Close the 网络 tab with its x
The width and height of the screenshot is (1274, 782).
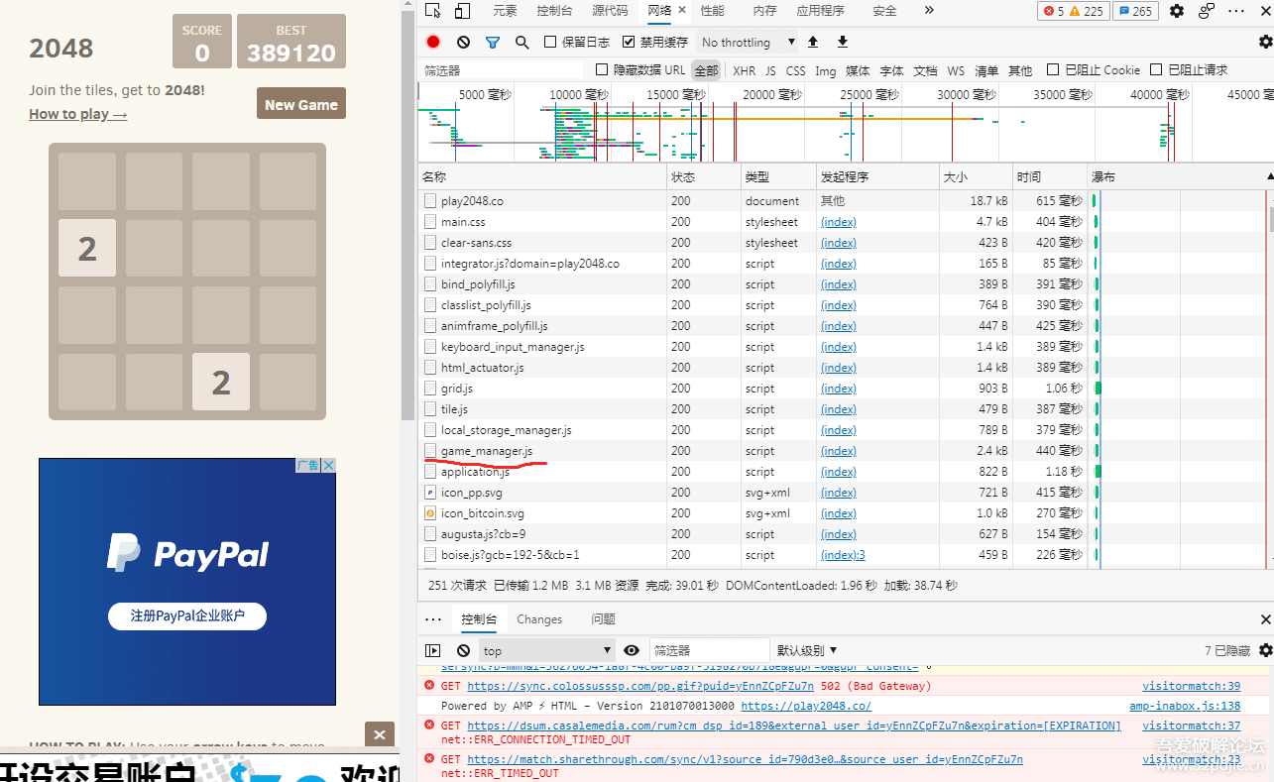click(682, 10)
